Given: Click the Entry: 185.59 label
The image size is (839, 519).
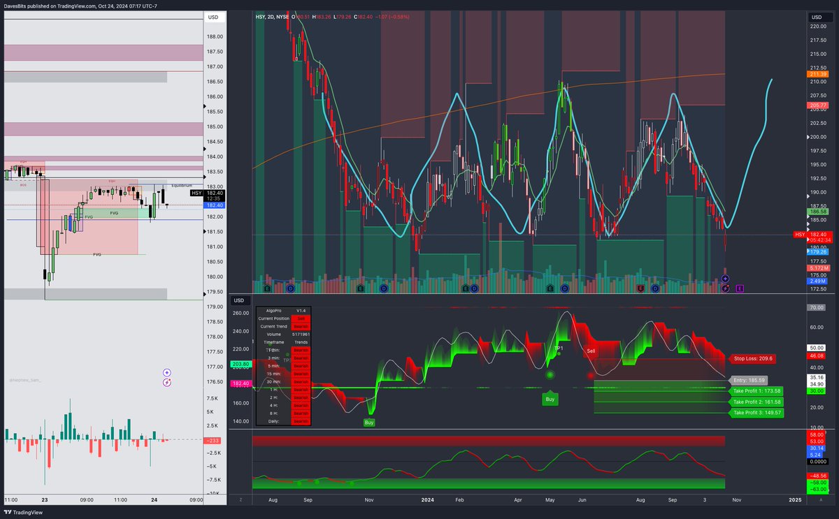Looking at the screenshot, I should pos(749,381).
